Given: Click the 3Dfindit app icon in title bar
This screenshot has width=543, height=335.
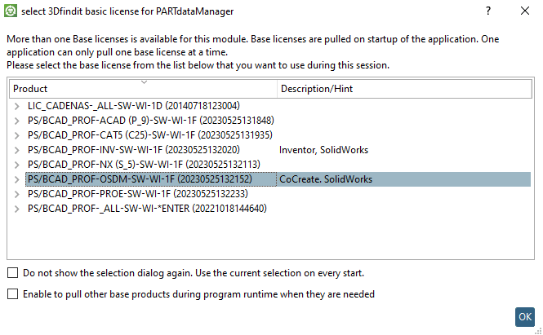Looking at the screenshot, I should (x=11, y=11).
